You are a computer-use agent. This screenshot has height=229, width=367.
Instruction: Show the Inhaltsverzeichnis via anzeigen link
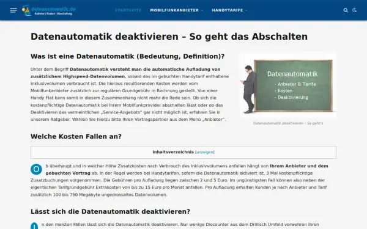[205, 152]
